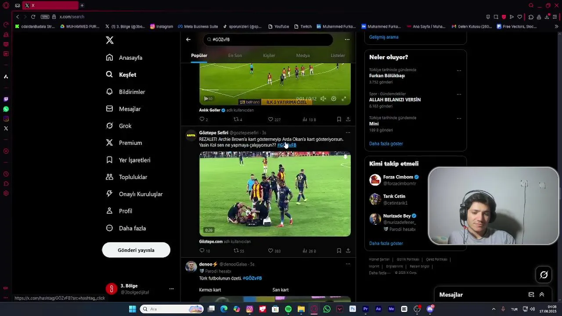Open search options three-dot menu
This screenshot has height=316, width=562.
347,39
